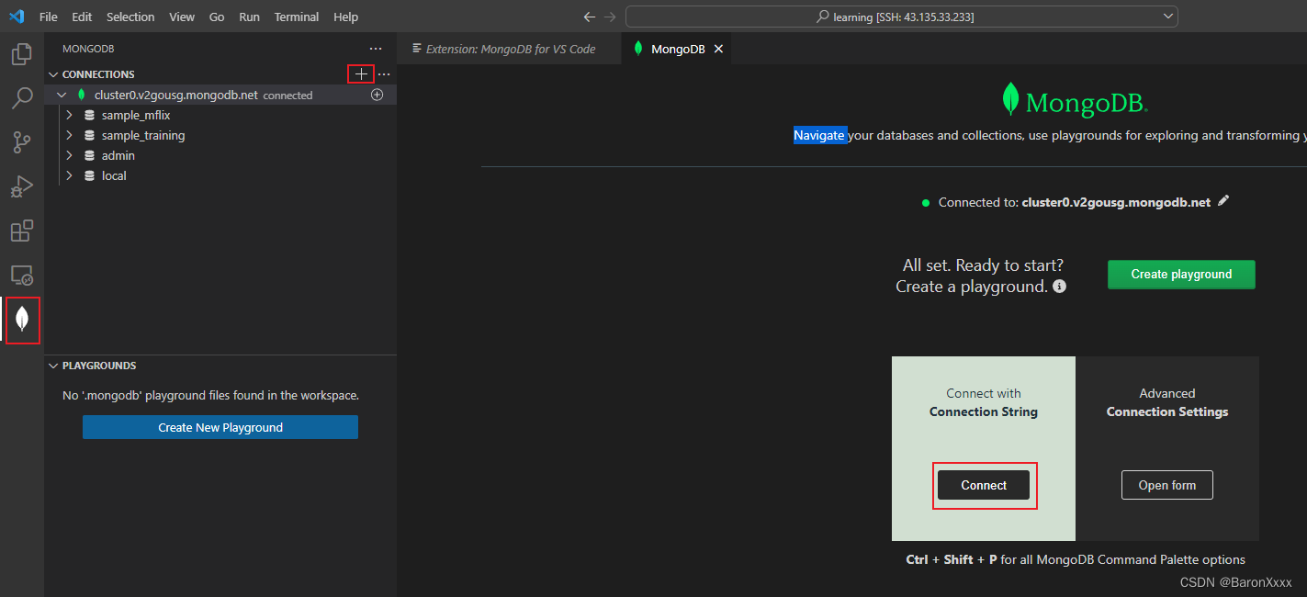Open the Run menu
The image size is (1307, 597).
click(x=249, y=17)
